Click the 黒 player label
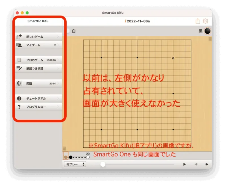Viewport: 226px width, 187px height. tap(201, 31)
